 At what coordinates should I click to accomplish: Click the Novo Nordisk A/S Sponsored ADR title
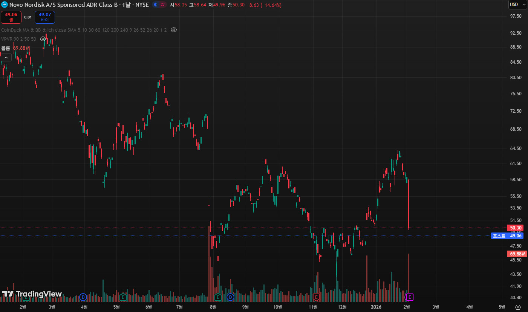pyautogui.click(x=64, y=5)
